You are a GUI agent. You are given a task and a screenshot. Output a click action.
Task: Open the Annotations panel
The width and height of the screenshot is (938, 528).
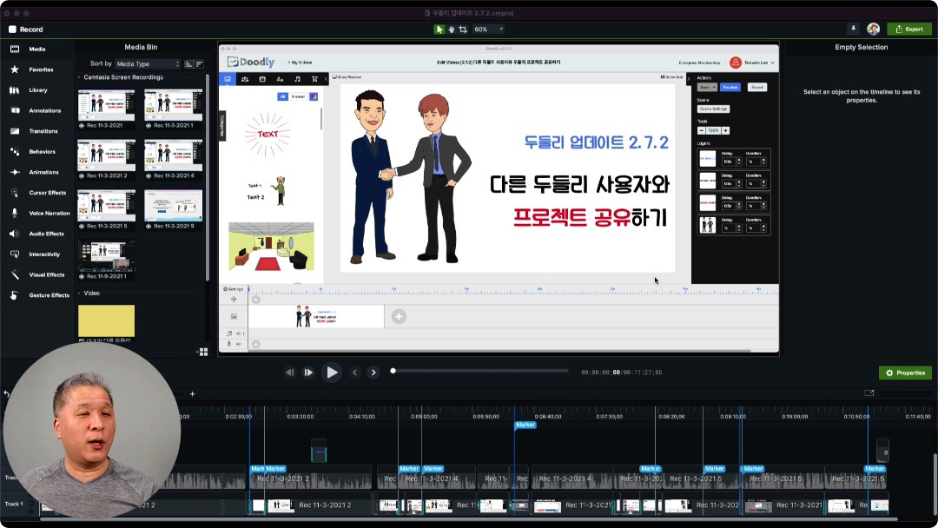36,110
